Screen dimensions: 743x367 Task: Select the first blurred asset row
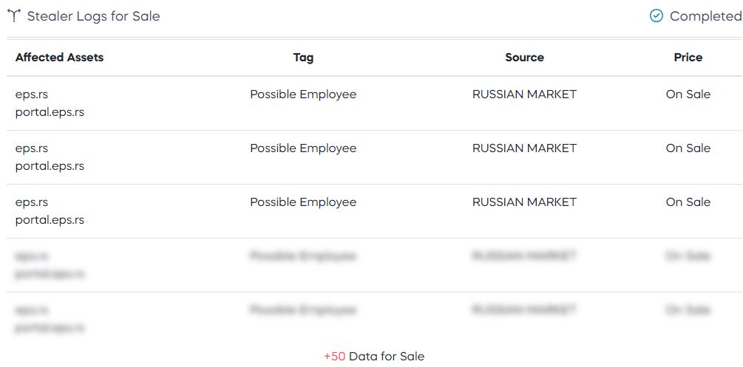(374, 265)
